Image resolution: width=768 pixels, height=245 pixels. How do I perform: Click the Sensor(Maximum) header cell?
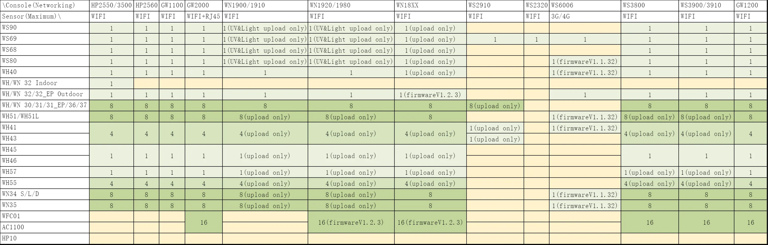(x=45, y=17)
